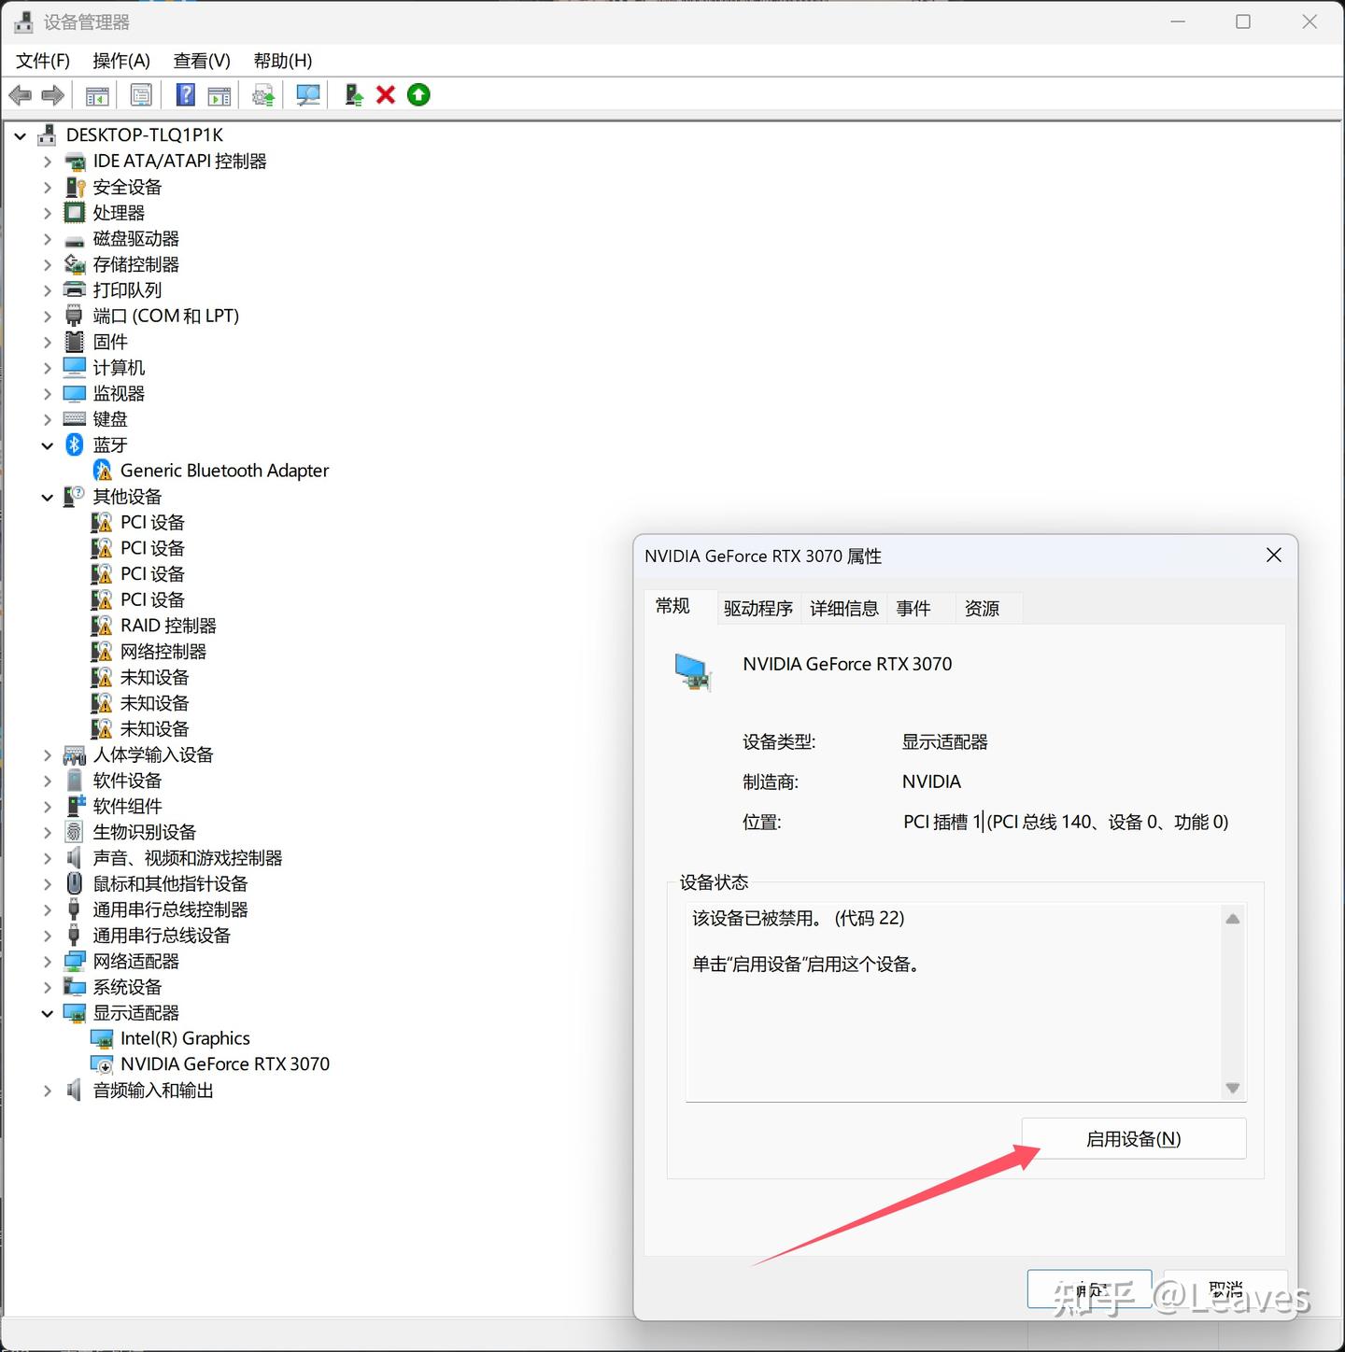Click the RAID 控制器 device icon

101,626
